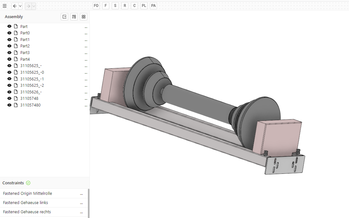Open the more options for Part1
This screenshot has width=349, height=218.
(x=86, y=40)
